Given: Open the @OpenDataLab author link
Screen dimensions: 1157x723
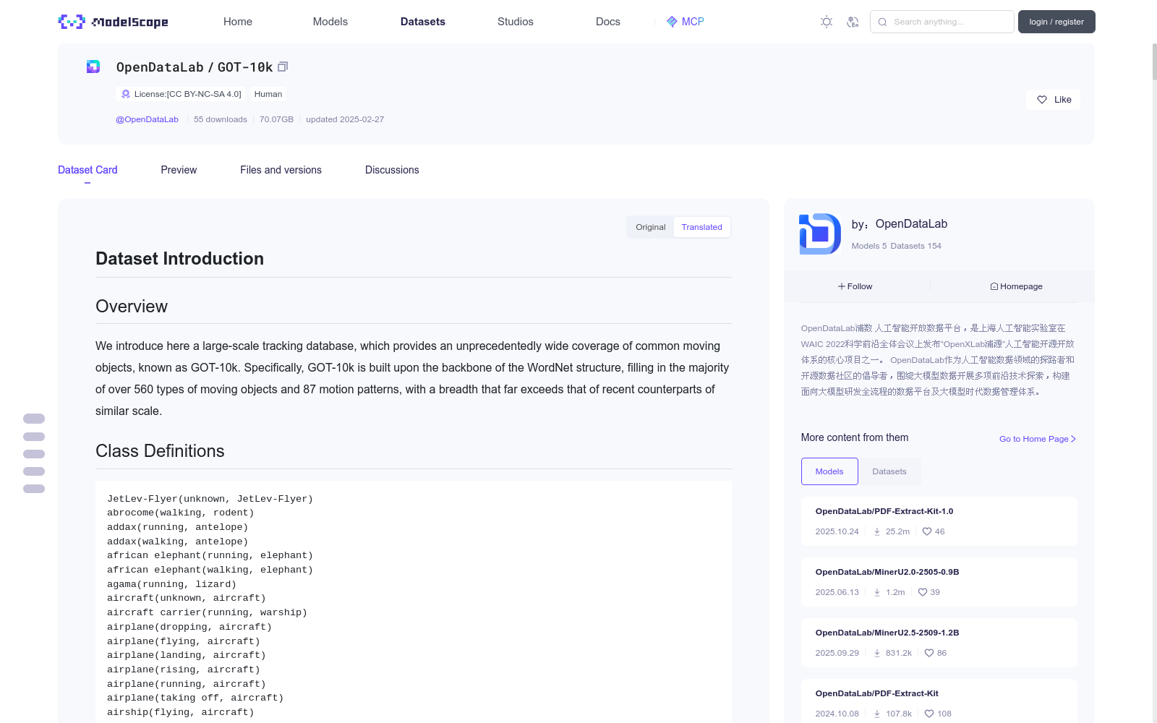Looking at the screenshot, I should pos(147,119).
